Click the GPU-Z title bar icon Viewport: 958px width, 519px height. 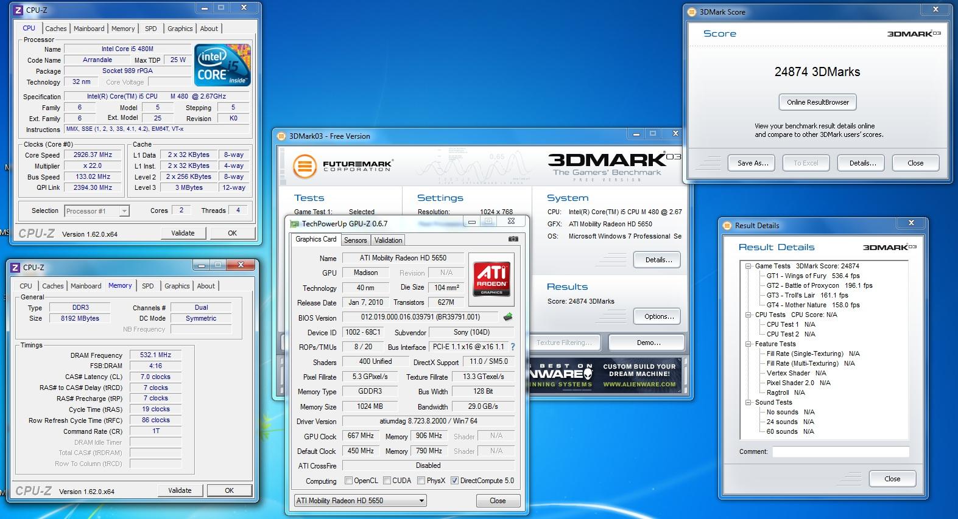pyautogui.click(x=295, y=223)
